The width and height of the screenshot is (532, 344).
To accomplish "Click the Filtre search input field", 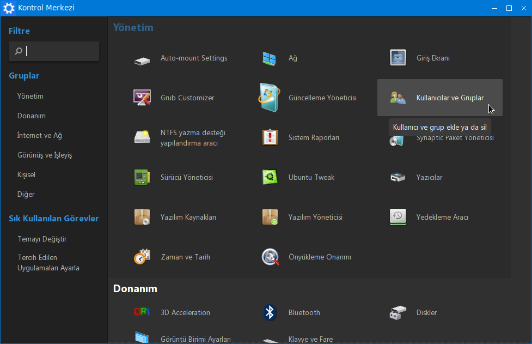I will [54, 51].
